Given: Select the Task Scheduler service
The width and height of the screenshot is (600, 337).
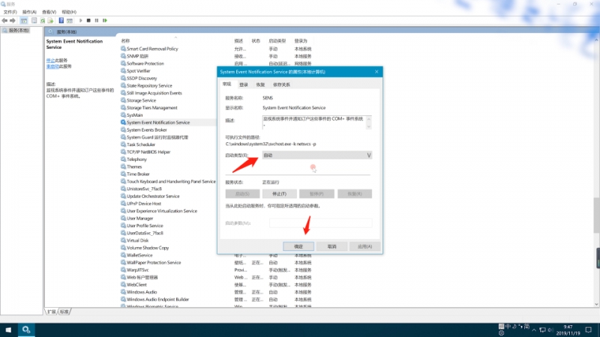Looking at the screenshot, I should pos(141,145).
